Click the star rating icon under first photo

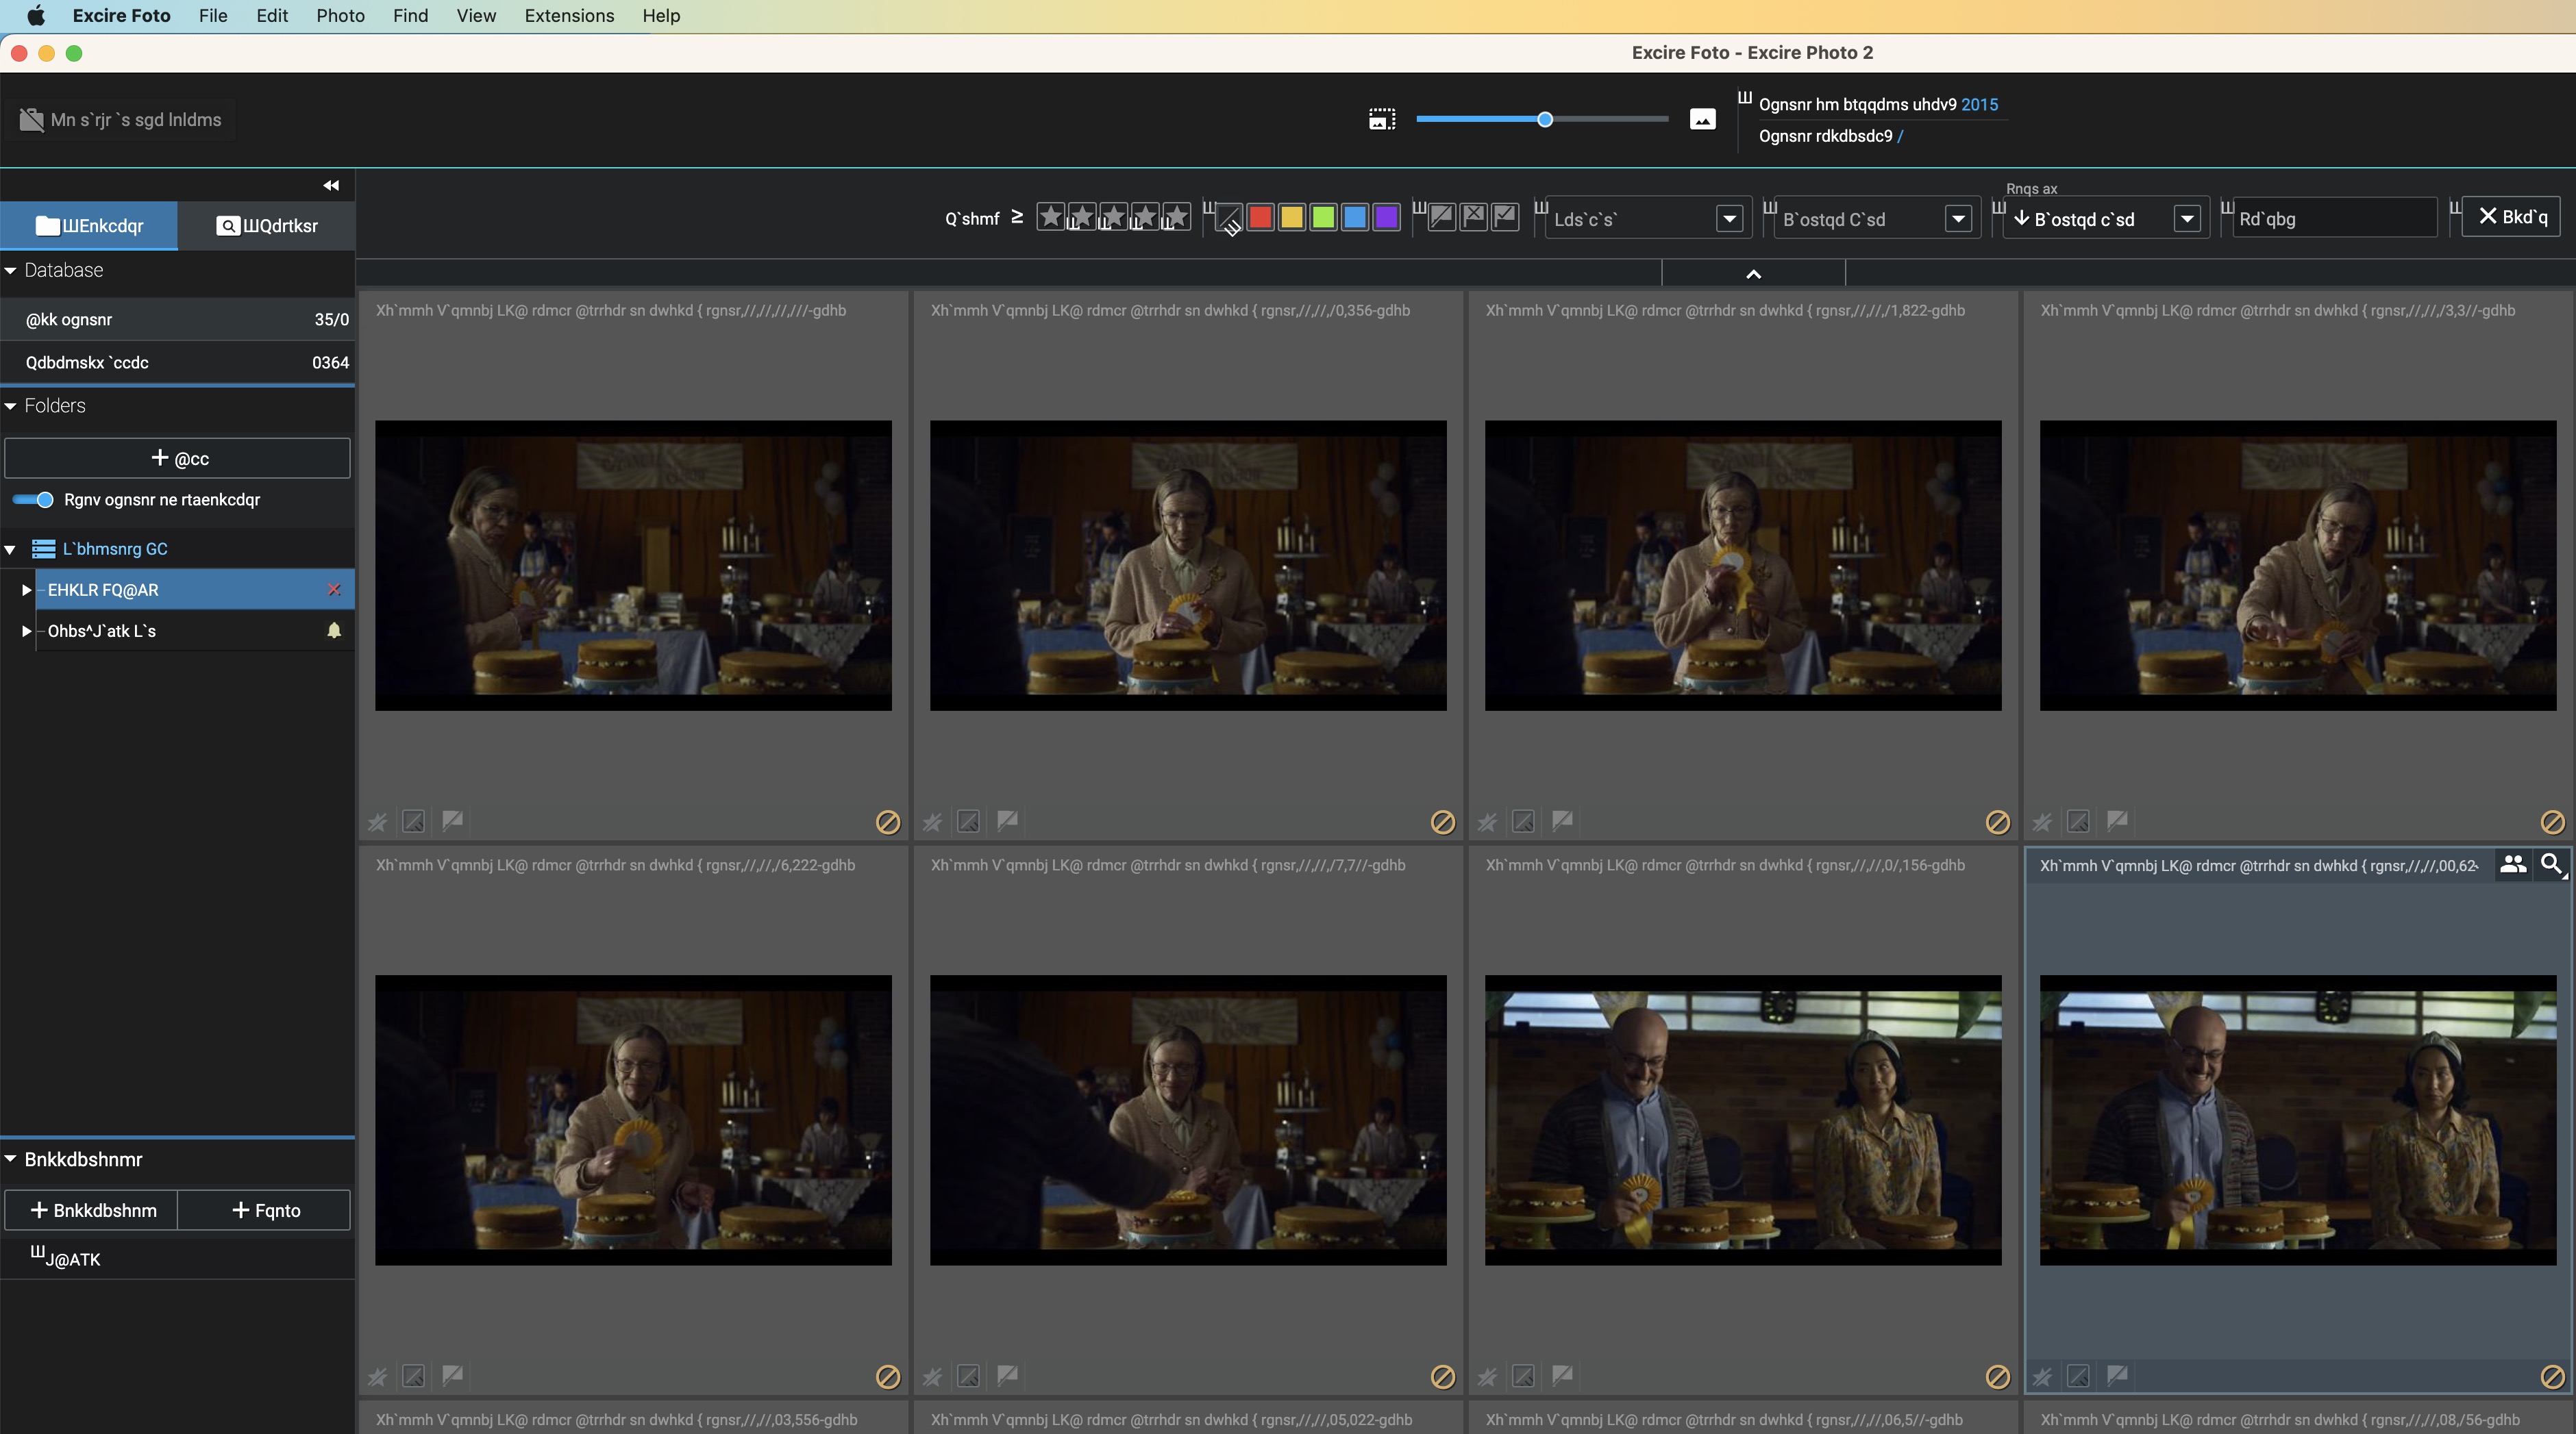point(377,821)
